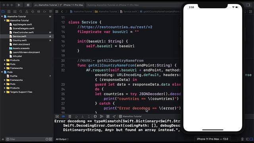Collapse Alamofire-Tutorial project root

[2, 17]
